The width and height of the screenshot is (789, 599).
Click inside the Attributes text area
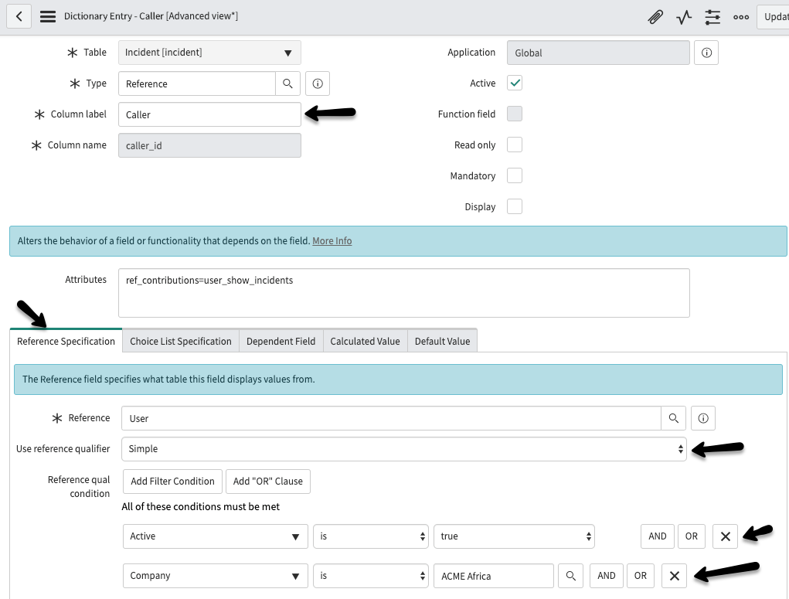coord(403,292)
